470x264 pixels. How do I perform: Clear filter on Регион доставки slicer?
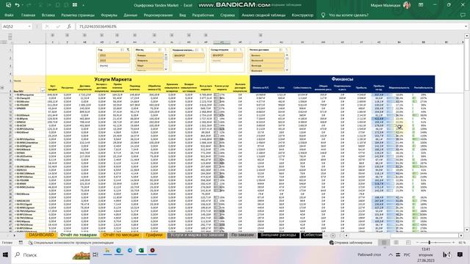(x=286, y=50)
